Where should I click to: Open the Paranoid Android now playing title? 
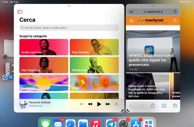click(x=40, y=102)
